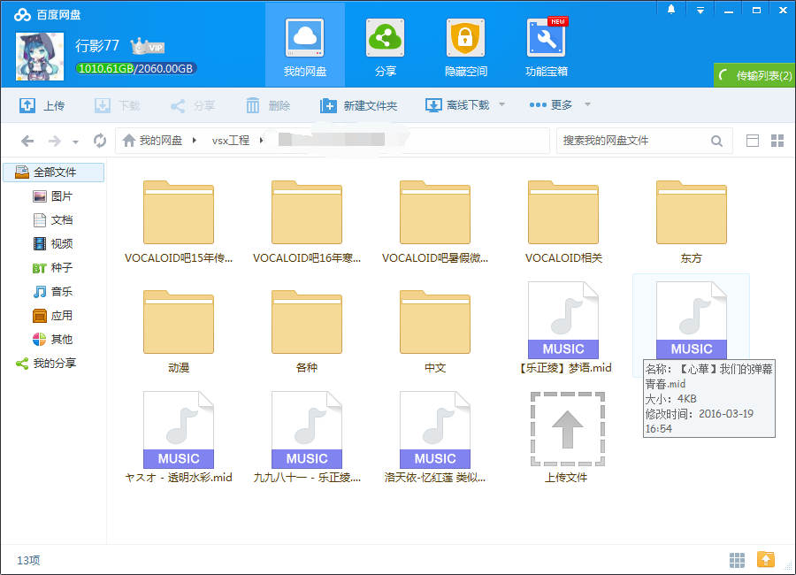Click the 行影77 username
796x575 pixels.
pos(97,46)
